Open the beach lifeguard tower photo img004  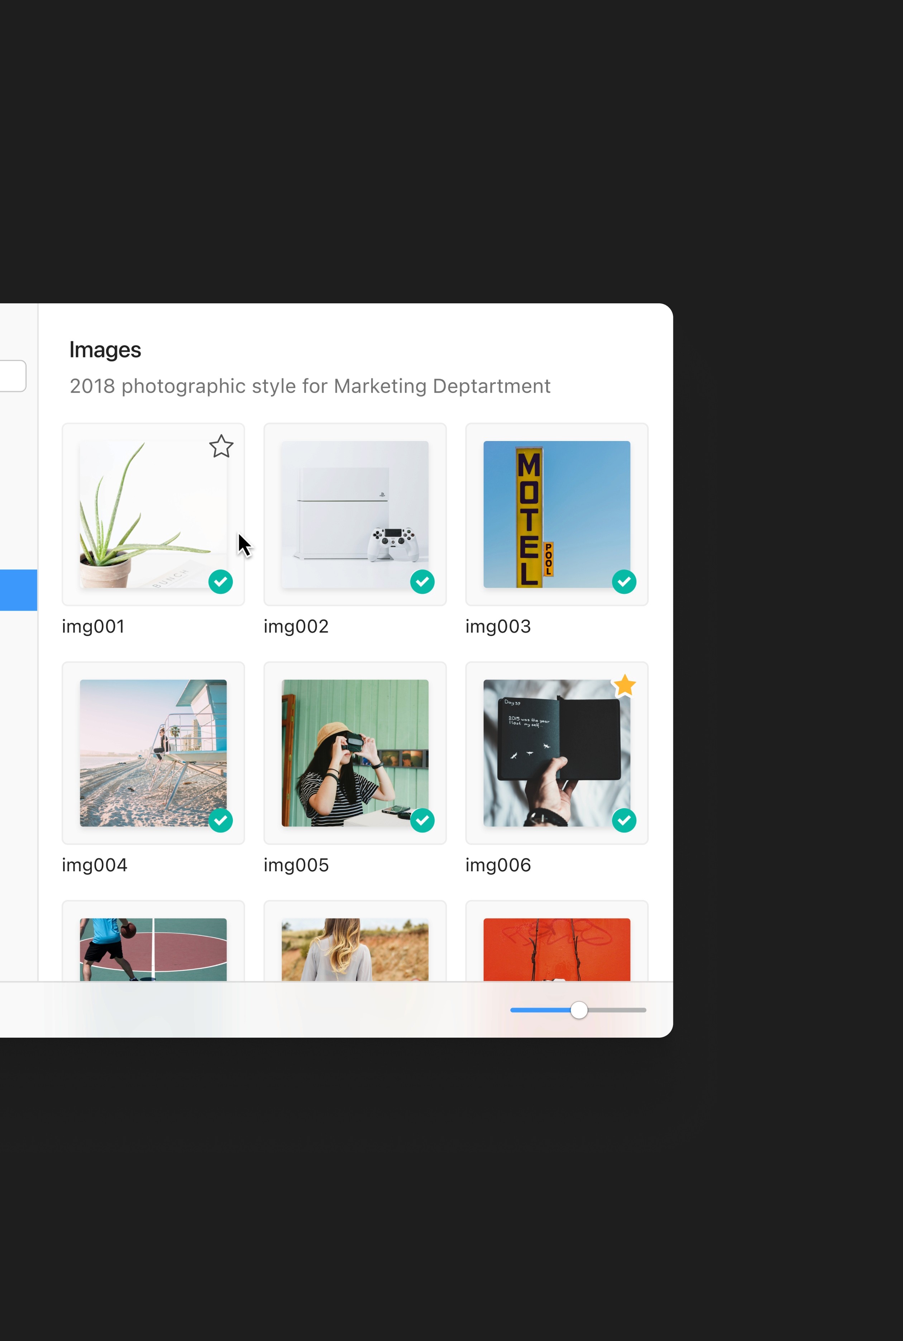(x=153, y=753)
